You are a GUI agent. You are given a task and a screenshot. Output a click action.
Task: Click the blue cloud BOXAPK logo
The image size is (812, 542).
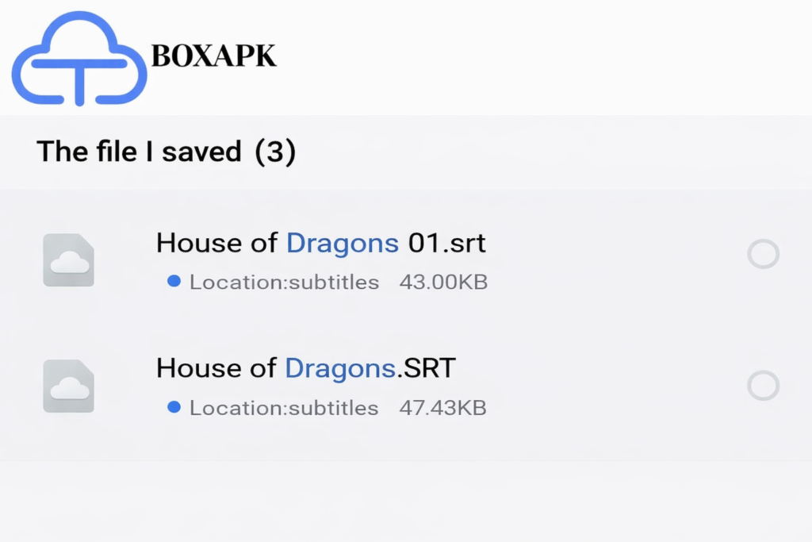(79, 60)
